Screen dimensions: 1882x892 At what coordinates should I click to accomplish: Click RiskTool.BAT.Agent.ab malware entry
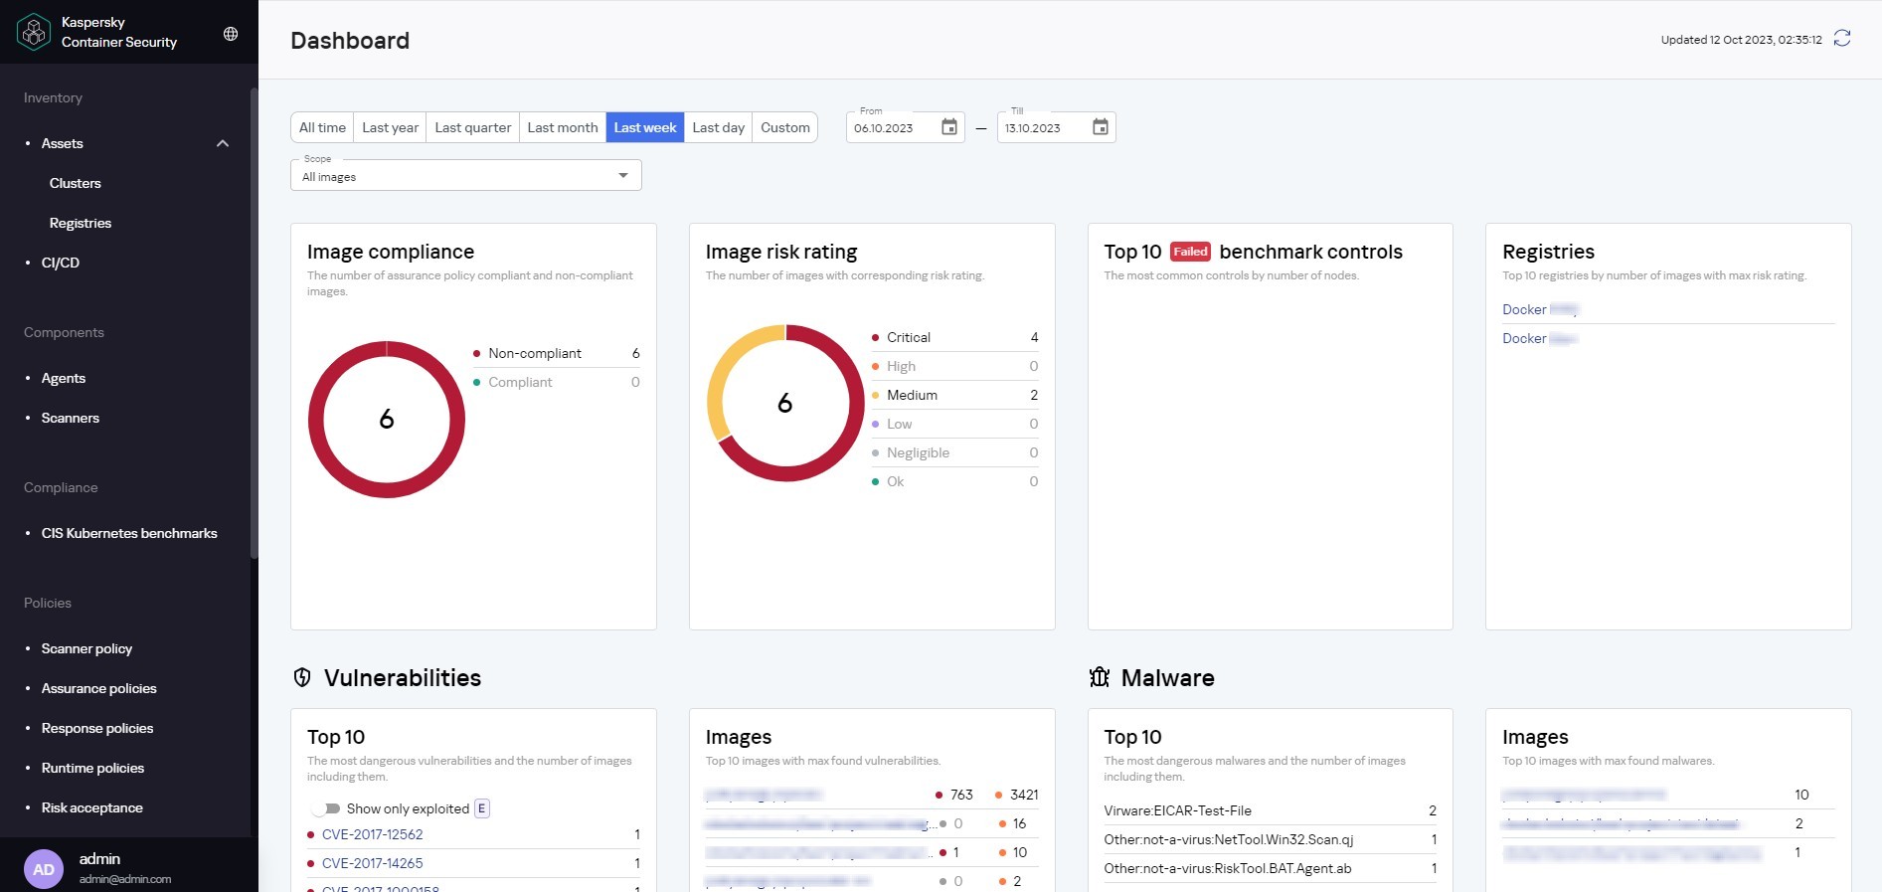(x=1271, y=868)
